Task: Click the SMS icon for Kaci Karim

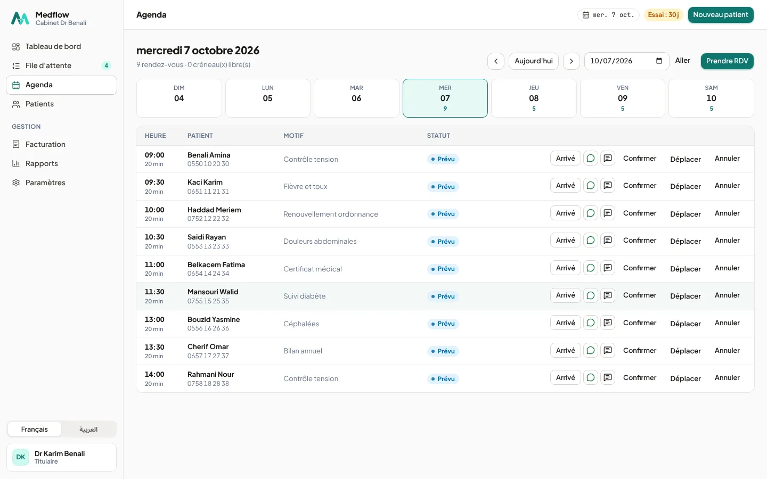Action: pos(608,186)
